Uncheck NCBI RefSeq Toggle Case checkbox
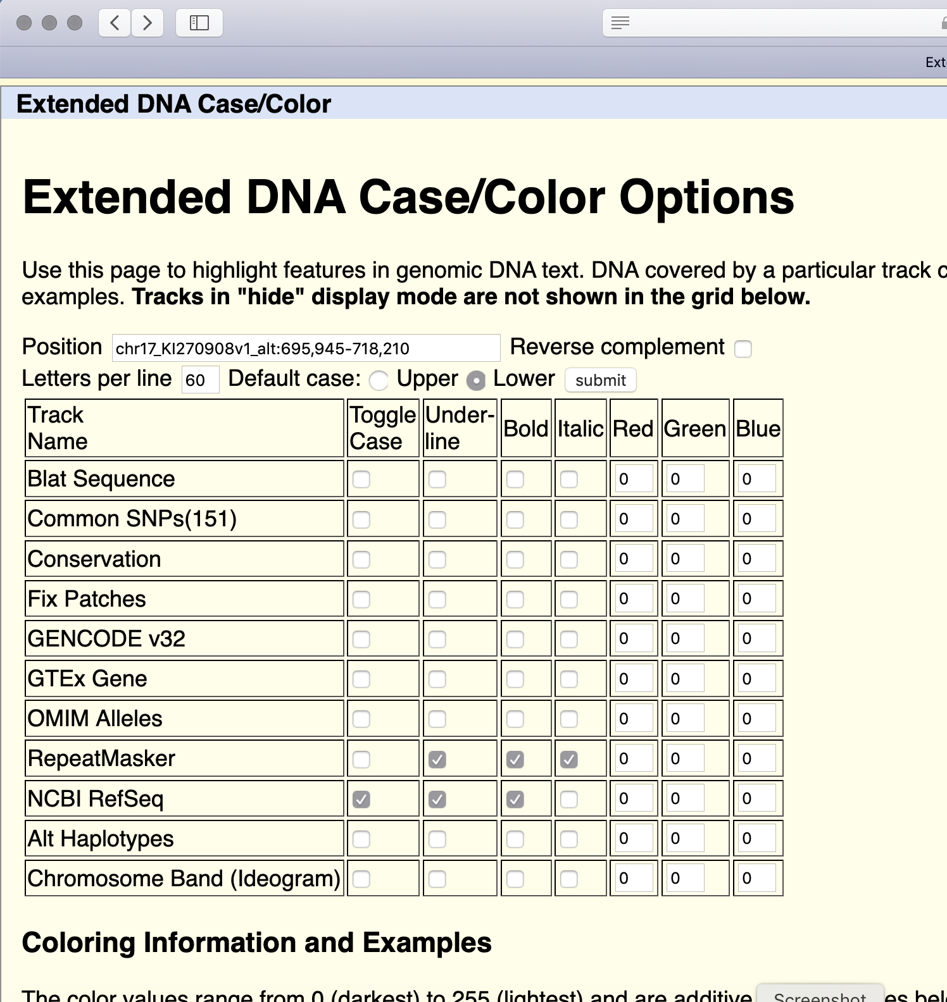Image resolution: width=947 pixels, height=1002 pixels. tap(361, 800)
